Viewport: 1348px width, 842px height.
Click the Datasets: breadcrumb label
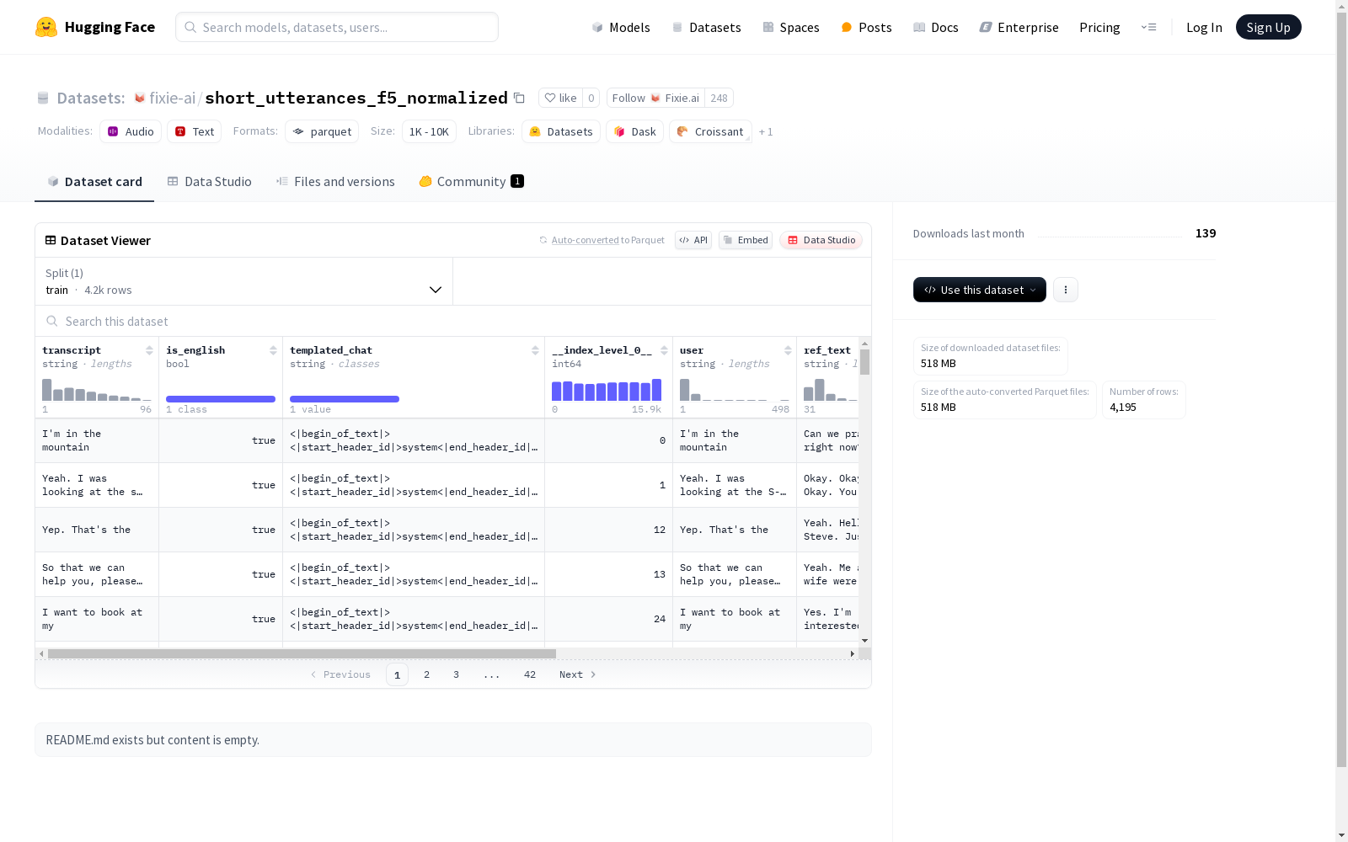(91, 99)
